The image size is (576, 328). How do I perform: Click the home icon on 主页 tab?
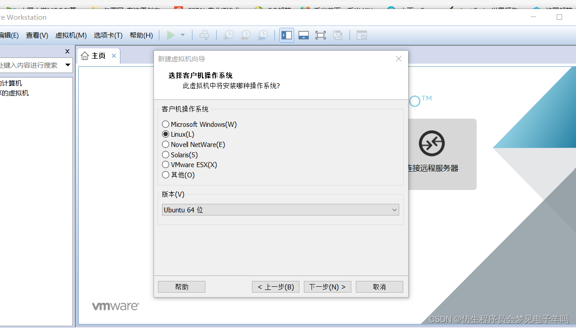(85, 56)
